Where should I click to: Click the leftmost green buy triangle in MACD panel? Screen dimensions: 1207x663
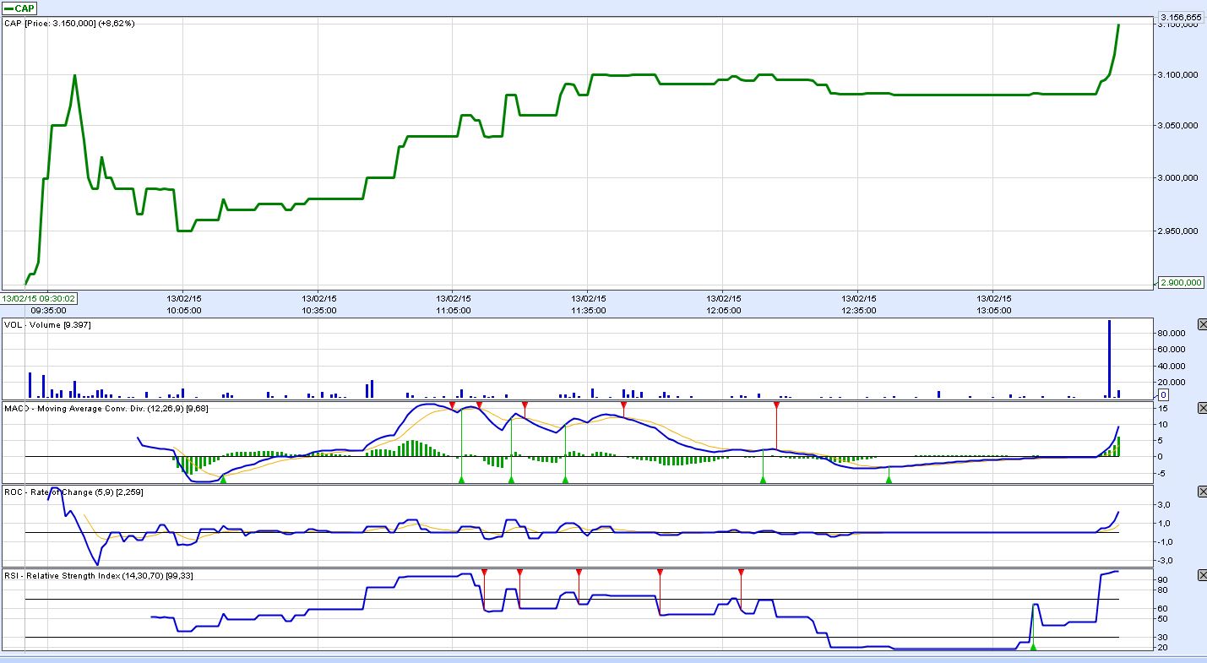coord(223,479)
